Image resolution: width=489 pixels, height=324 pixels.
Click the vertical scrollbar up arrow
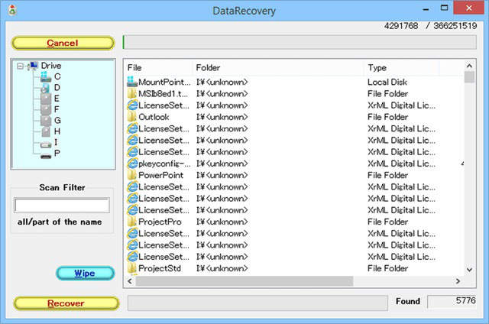469,66
